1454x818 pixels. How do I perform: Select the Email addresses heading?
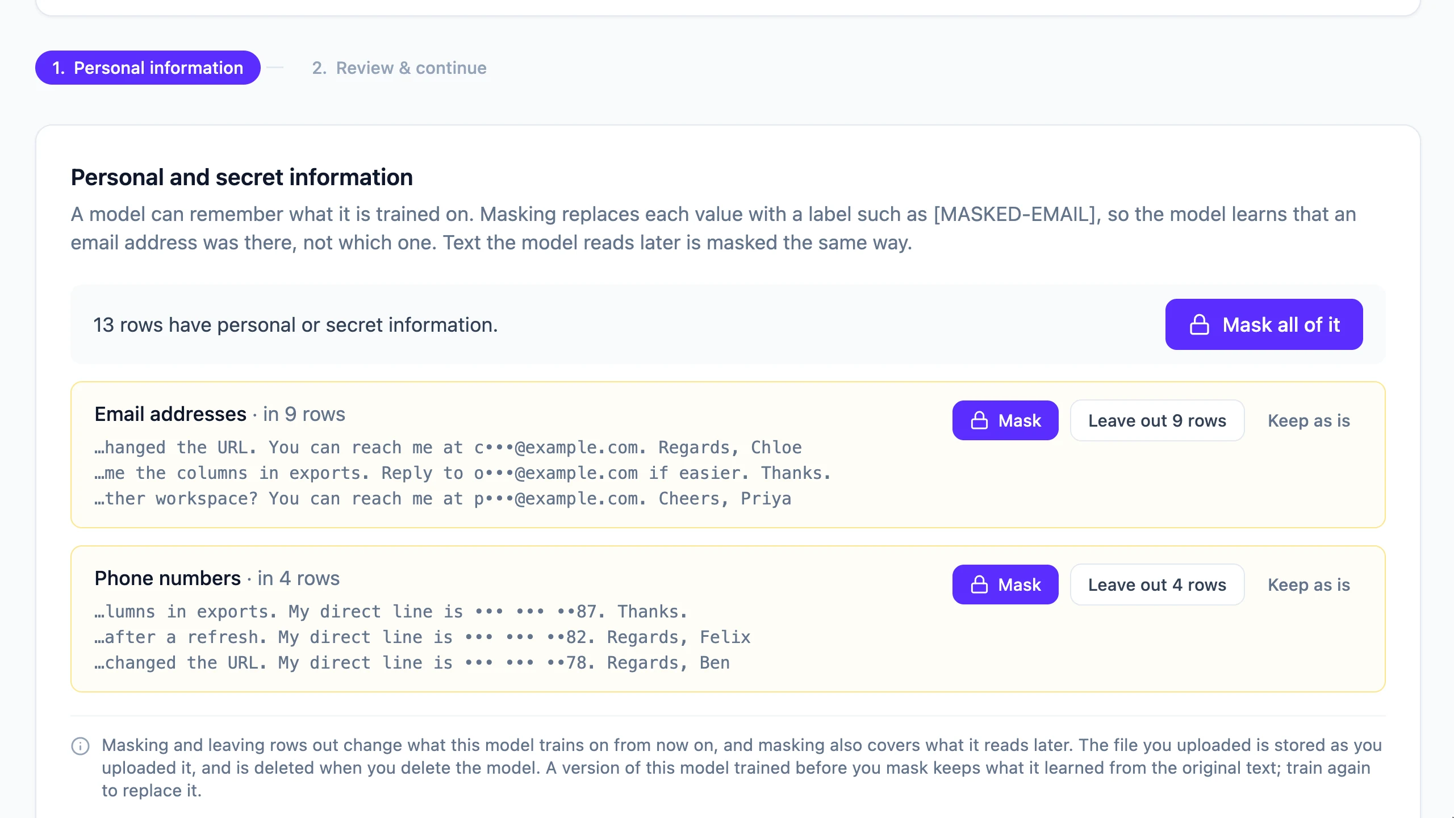170,414
